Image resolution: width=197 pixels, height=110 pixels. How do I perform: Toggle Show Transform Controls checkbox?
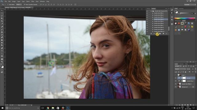click(25, 5)
